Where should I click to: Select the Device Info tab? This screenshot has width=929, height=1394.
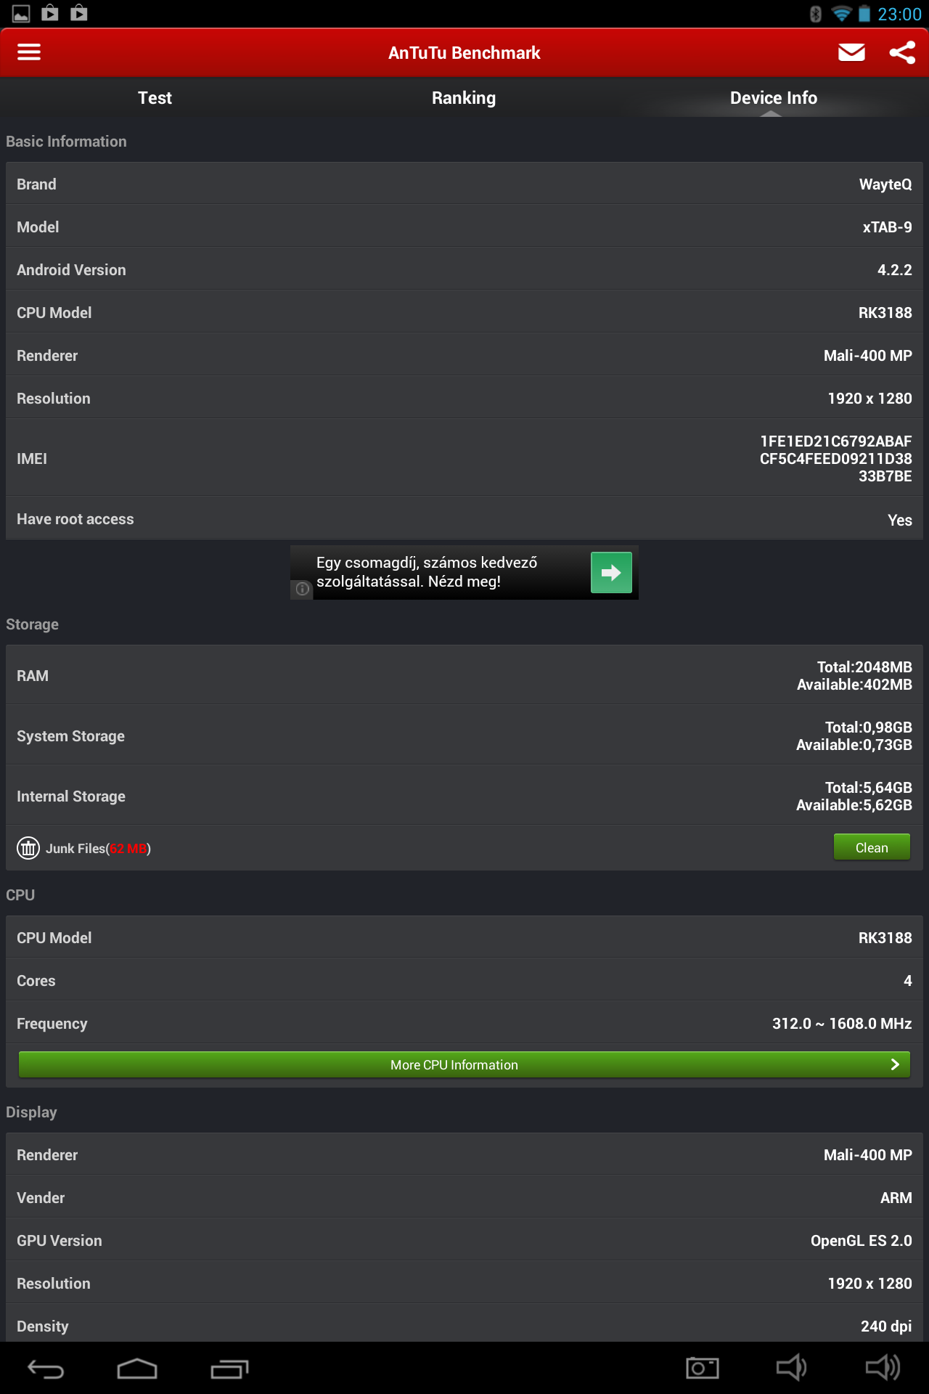click(x=773, y=98)
